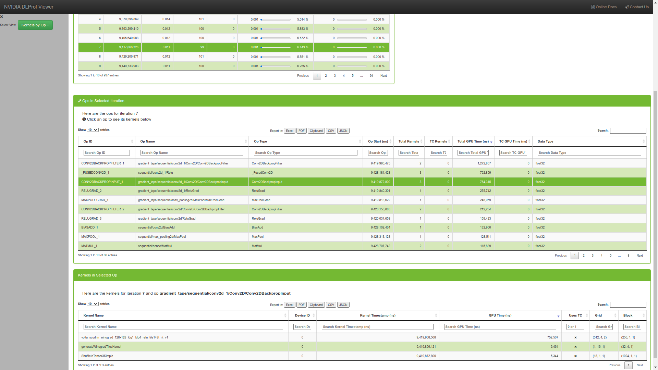Open the Online Docs link

604,7
